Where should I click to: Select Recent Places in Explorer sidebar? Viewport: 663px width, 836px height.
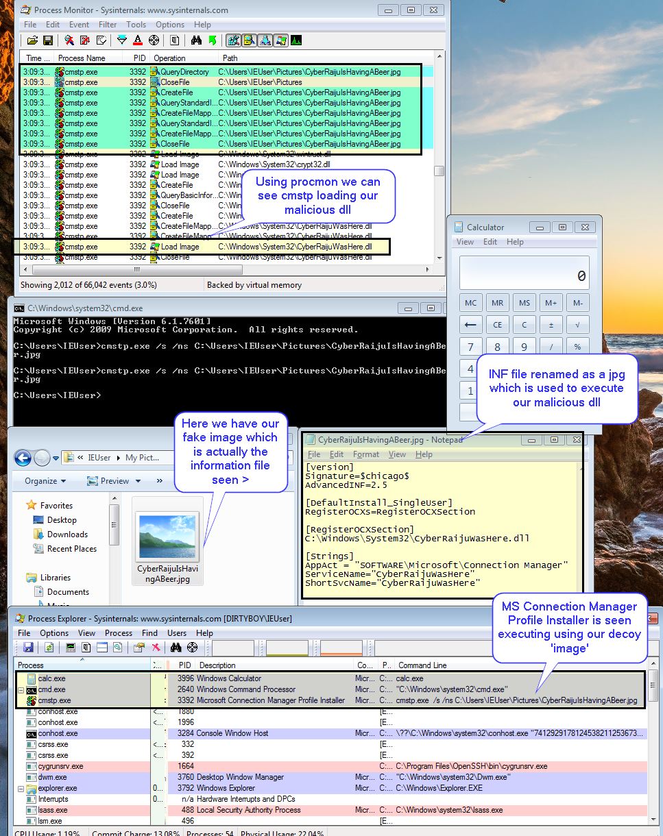click(72, 548)
